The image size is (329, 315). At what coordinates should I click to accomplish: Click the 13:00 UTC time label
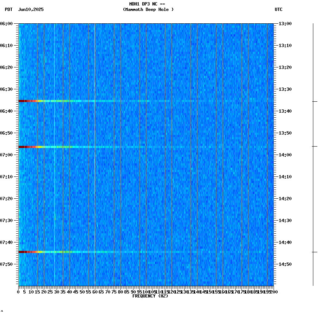tap(285, 24)
